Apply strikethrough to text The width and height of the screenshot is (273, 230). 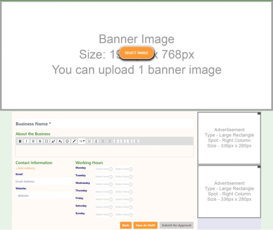[x=40, y=141]
